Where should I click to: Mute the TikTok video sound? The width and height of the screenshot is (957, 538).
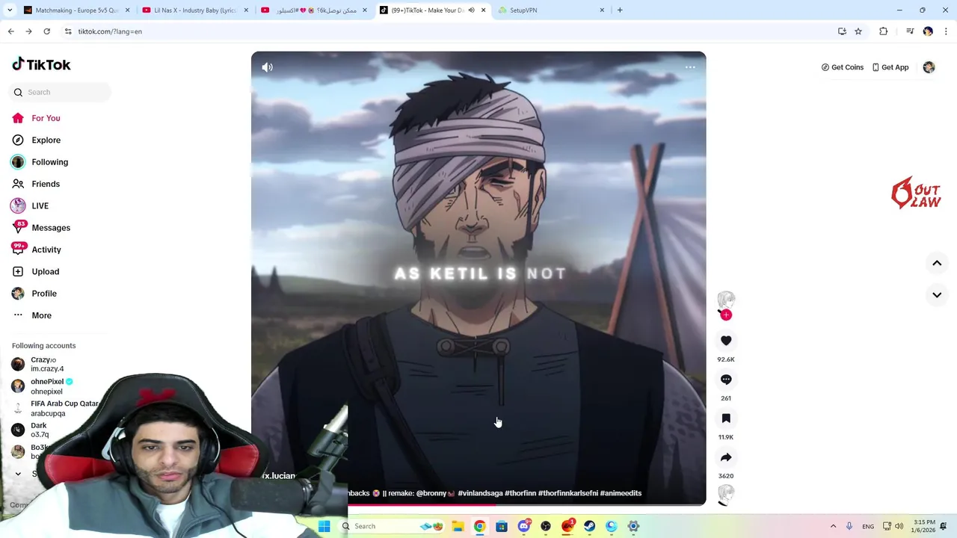[x=267, y=67]
